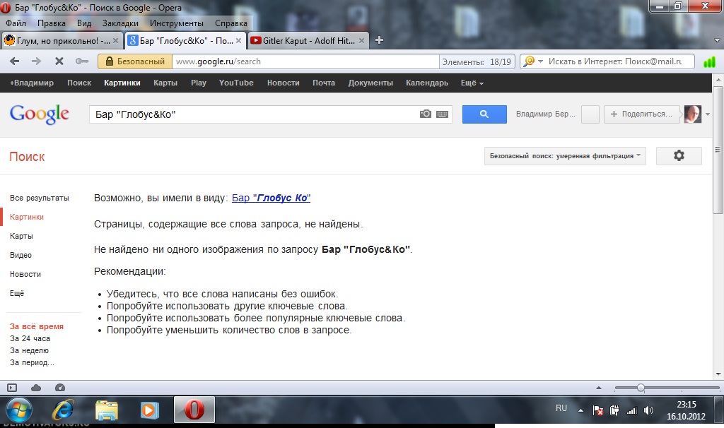724x428 pixels.
Task: Click the Поделиться share button
Action: tap(642, 114)
